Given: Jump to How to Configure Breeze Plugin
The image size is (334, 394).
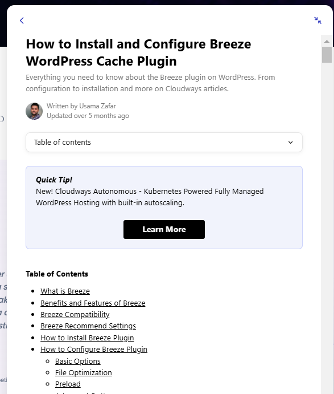Looking at the screenshot, I should [x=94, y=350].
